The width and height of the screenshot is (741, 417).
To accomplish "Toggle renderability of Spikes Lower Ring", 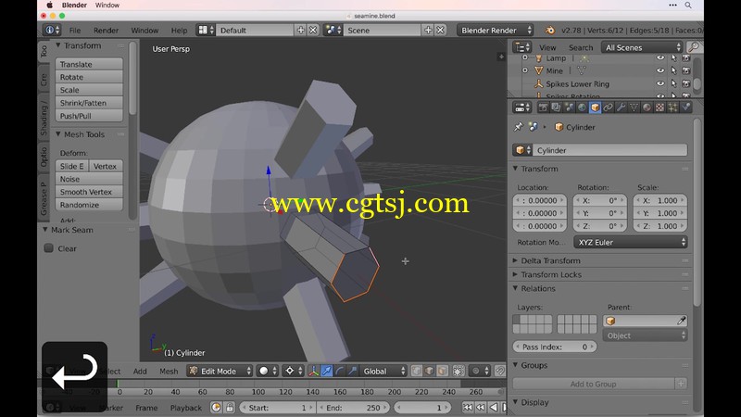I will point(686,83).
